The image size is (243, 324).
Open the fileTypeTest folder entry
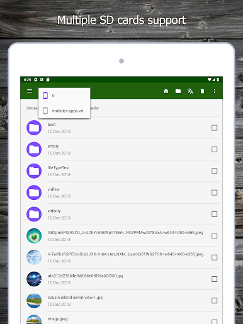coord(123,171)
